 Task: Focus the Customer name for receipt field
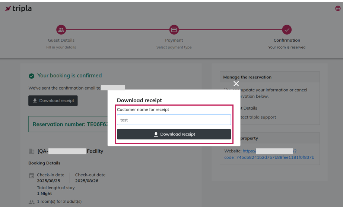tap(174, 120)
